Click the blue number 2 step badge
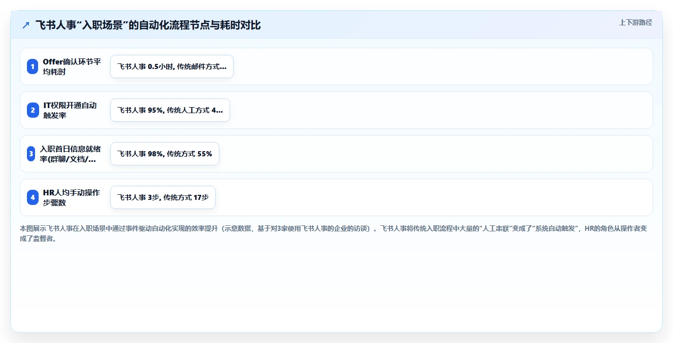Viewport: 673px width, 343px height. 33,110
